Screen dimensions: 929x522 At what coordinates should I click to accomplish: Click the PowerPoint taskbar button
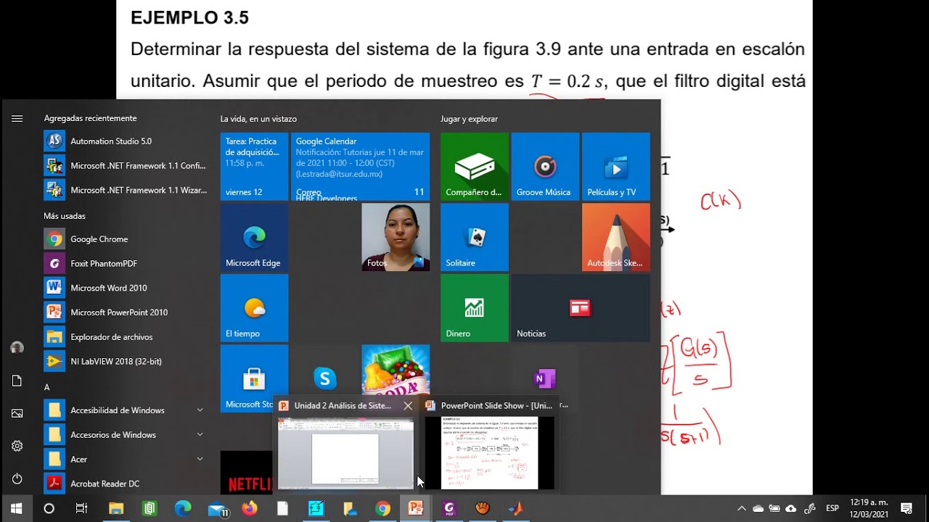coord(416,508)
